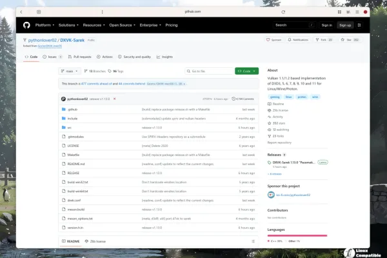Open the include folder

(x=72, y=119)
